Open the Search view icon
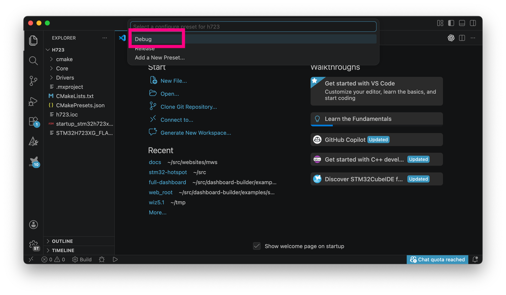 coord(33,60)
